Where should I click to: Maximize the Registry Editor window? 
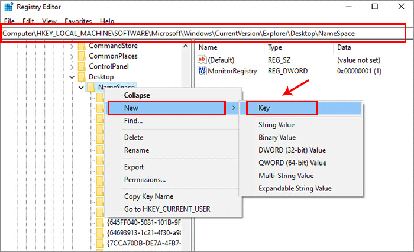(374, 7)
